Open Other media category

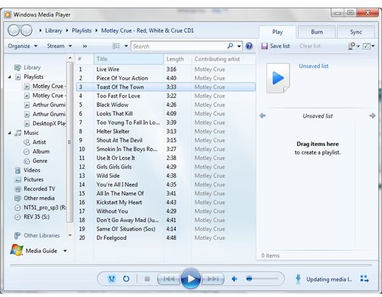(x=39, y=198)
